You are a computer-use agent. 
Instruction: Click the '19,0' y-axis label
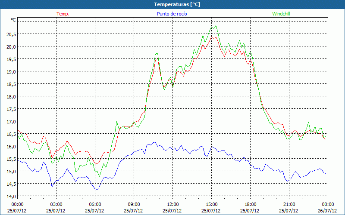[x=12, y=71]
